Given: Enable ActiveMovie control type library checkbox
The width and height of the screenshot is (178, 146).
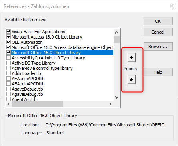Looking at the screenshot, I should 9,68.
